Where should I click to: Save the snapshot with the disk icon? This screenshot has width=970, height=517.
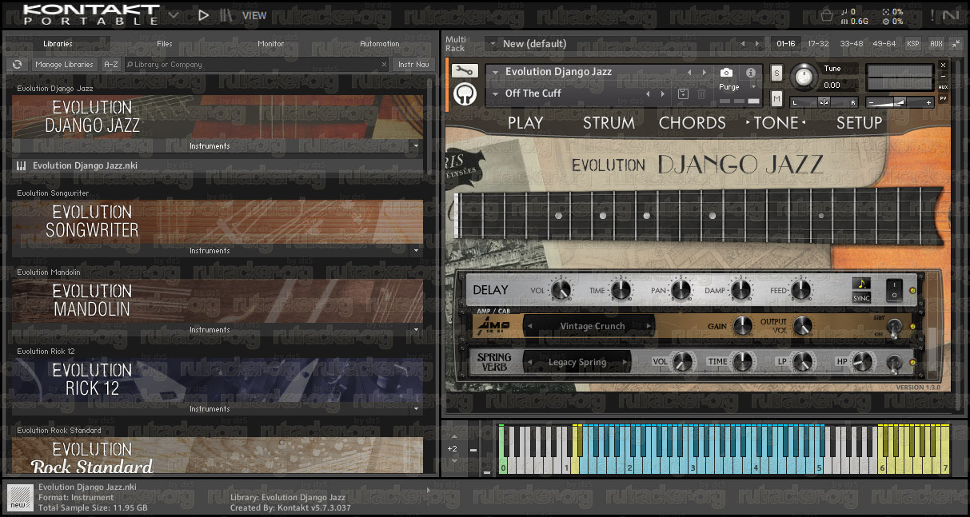point(683,93)
